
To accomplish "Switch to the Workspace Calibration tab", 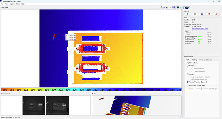I will click(206, 60).
